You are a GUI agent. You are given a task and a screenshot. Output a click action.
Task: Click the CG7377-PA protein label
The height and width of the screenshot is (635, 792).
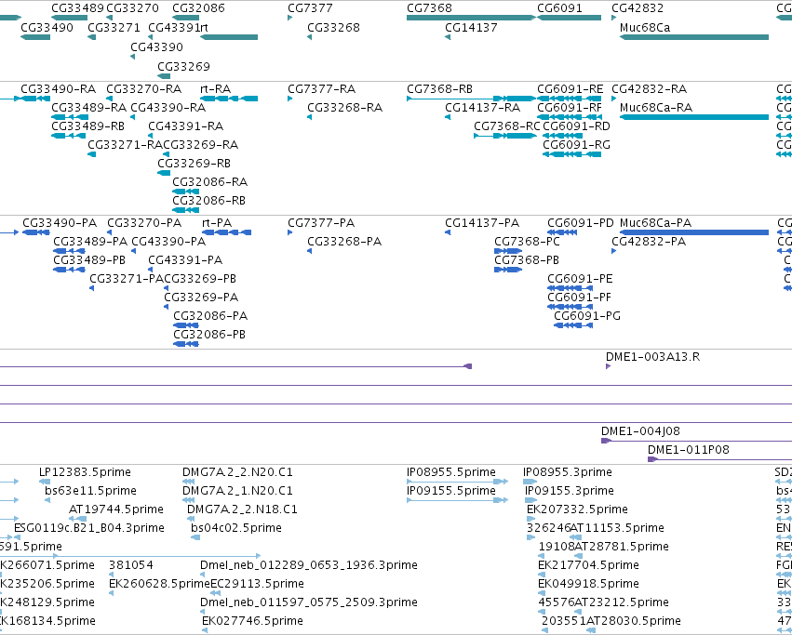click(321, 222)
